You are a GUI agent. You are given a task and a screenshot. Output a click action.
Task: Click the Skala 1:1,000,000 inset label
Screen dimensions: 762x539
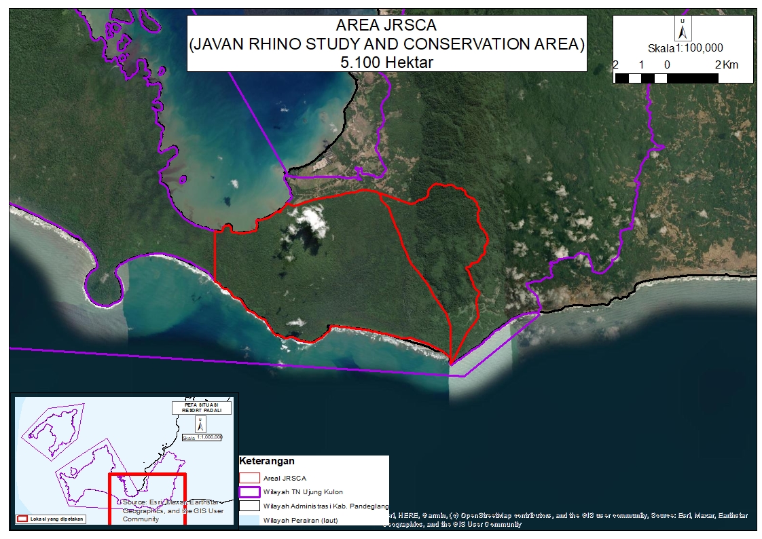coord(202,437)
